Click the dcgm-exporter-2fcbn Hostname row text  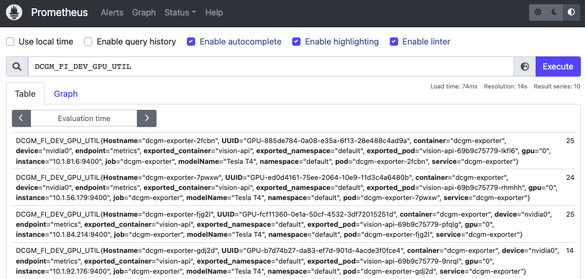(x=161, y=141)
